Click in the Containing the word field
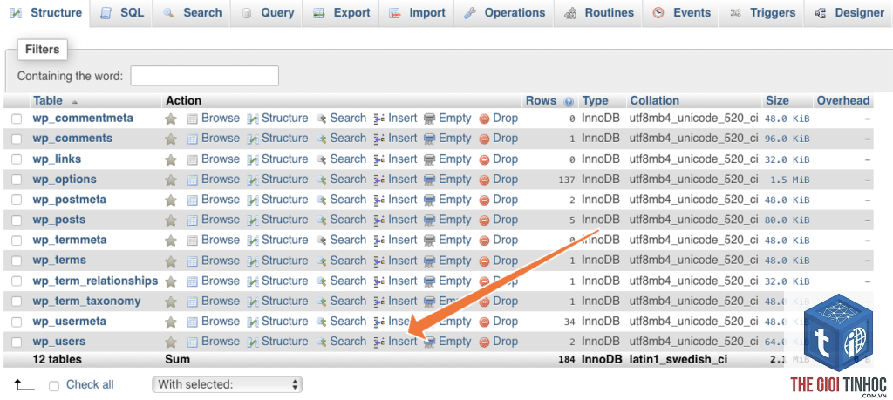This screenshot has height=400, width=893. pyautogui.click(x=204, y=76)
